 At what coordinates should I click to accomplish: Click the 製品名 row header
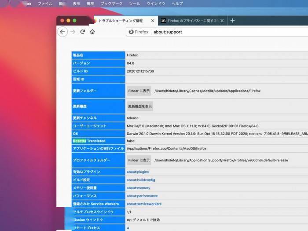pyautogui.click(x=98, y=55)
